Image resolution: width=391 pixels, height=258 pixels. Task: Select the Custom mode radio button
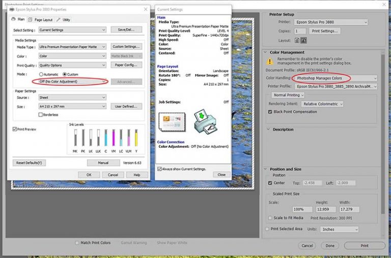pos(65,74)
